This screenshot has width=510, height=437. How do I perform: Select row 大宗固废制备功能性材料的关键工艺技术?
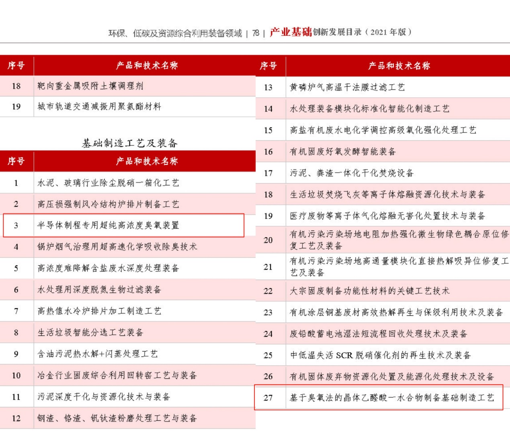click(369, 291)
